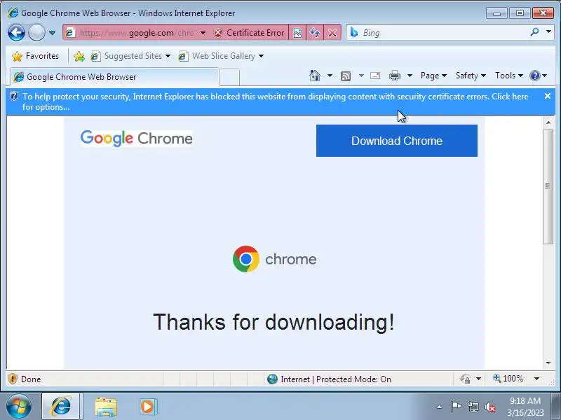
Task: Click the page scroll up arrow
Action: pyautogui.click(x=548, y=122)
